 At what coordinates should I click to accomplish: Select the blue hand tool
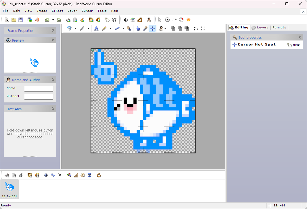coord(138,28)
